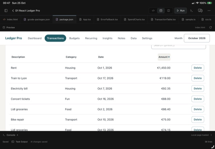Open the gcode-packages.json tab
The width and height of the screenshot is (215, 149).
point(37,19)
